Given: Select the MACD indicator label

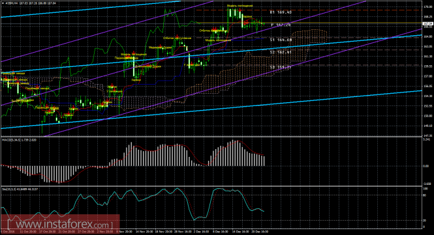Looking at the screenshot, I should click(x=20, y=140).
